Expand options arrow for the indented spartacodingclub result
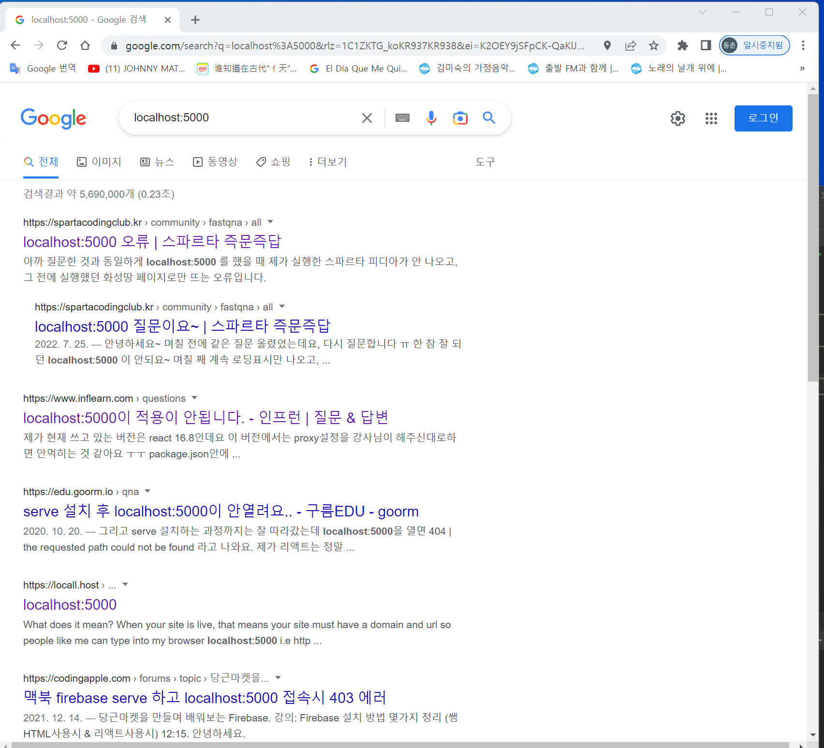This screenshot has width=824, height=748. [x=282, y=307]
